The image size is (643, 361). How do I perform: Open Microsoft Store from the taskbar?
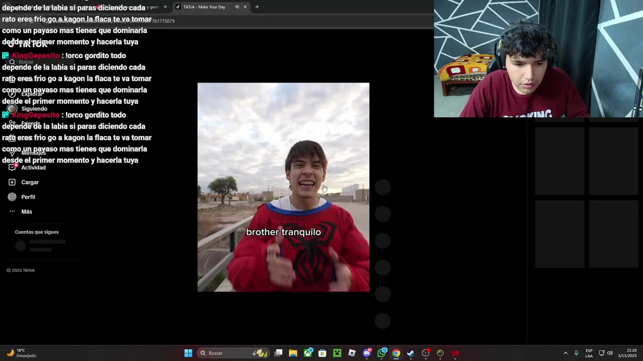(323, 353)
